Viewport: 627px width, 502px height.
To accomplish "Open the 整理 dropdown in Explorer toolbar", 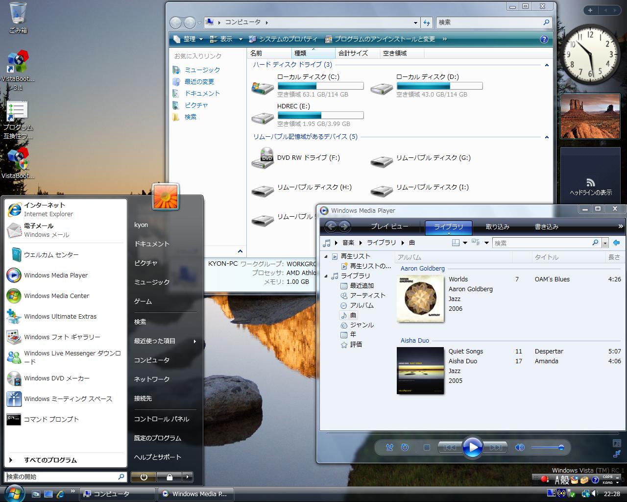I will [x=189, y=39].
